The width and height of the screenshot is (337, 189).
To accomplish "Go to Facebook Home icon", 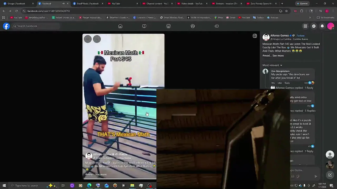I will (x=120, y=26).
